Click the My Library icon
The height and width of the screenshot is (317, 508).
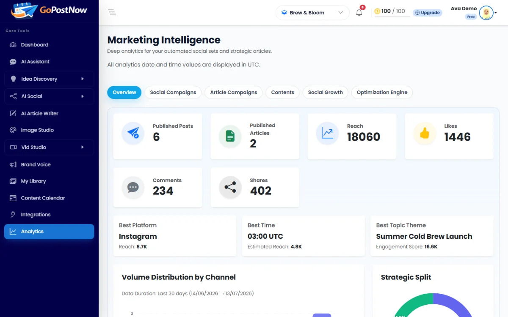13,181
